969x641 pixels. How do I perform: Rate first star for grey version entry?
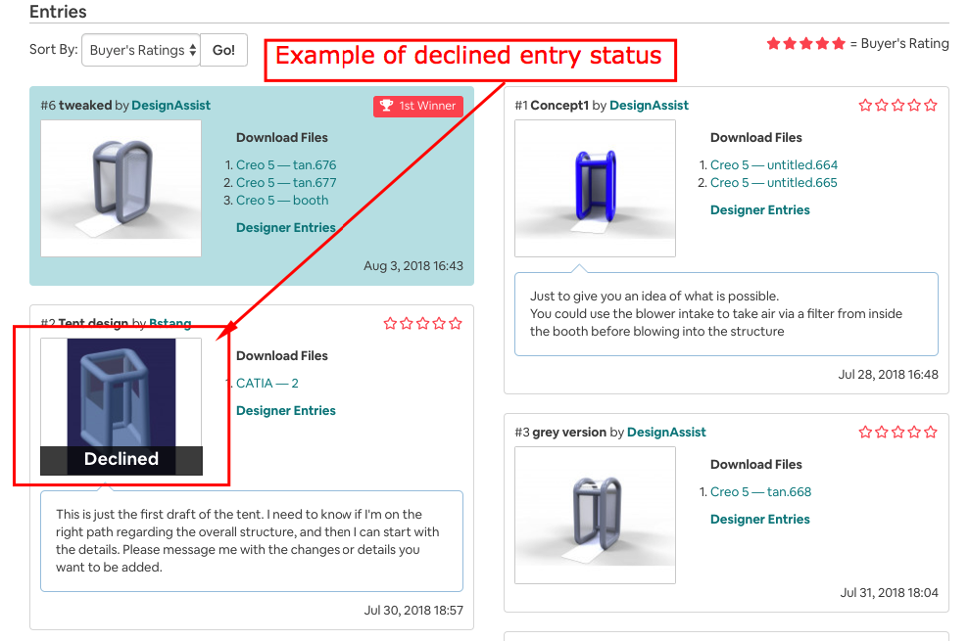tap(865, 431)
